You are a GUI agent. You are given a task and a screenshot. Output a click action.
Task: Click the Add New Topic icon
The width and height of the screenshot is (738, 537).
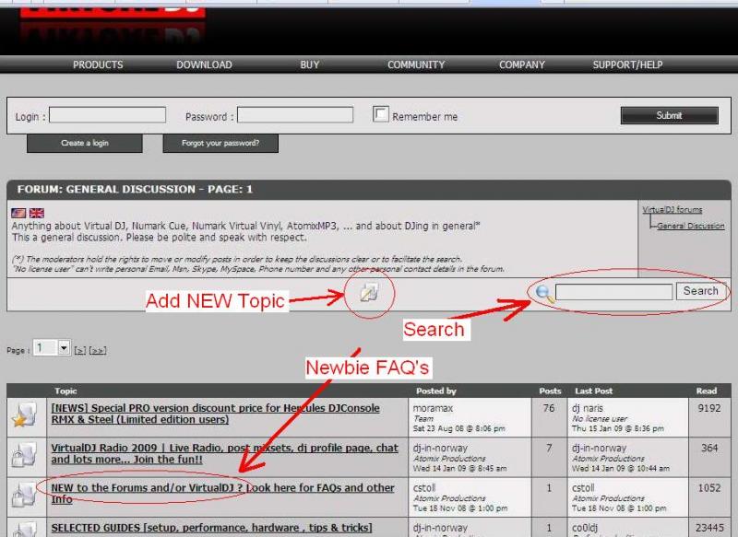click(x=369, y=293)
